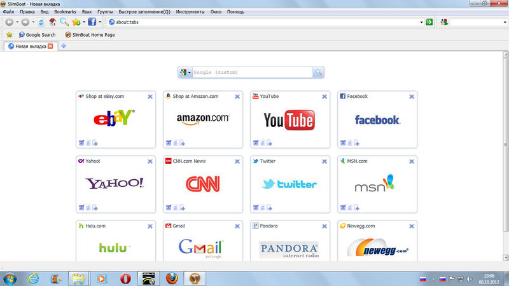Remove the Hulu.com speed dial tile
The image size is (509, 286).
pos(150,226)
